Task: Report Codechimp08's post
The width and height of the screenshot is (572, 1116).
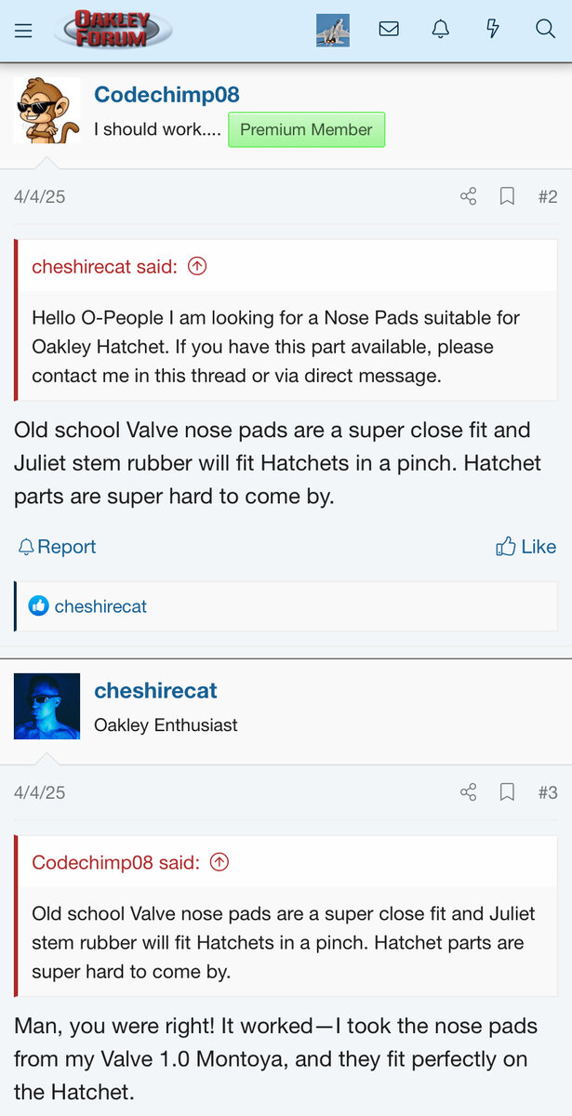Action: click(57, 547)
